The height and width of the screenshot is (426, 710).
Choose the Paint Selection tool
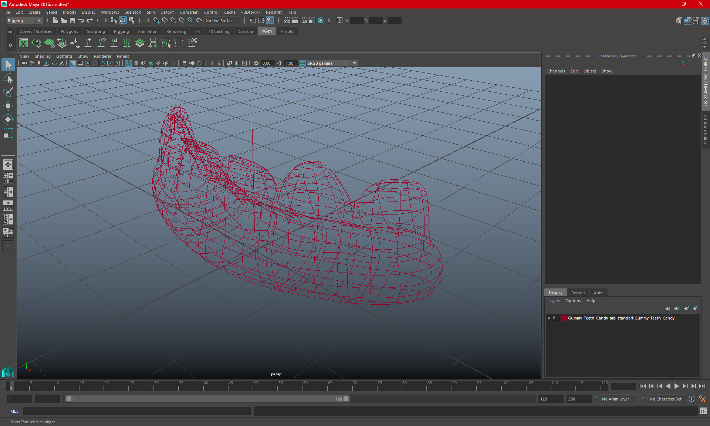[8, 92]
